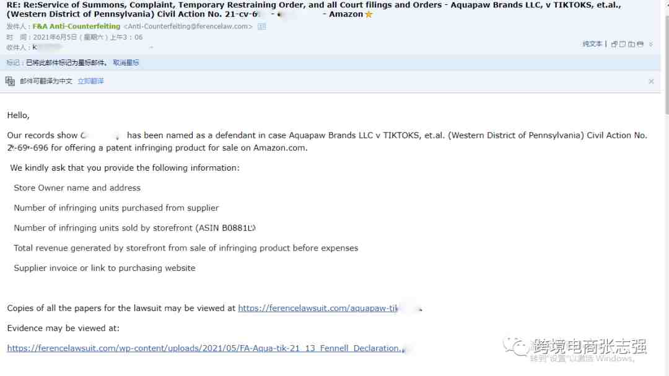Image resolution: width=669 pixels, height=376 pixels.
Task: Click 纯文本 plain text view link
Action: click(592, 44)
